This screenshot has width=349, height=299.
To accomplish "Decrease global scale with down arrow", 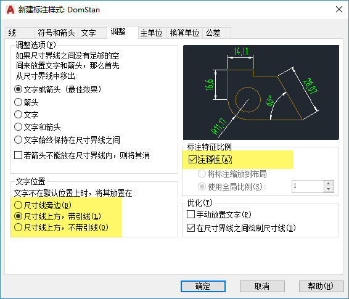I will point(328,189).
